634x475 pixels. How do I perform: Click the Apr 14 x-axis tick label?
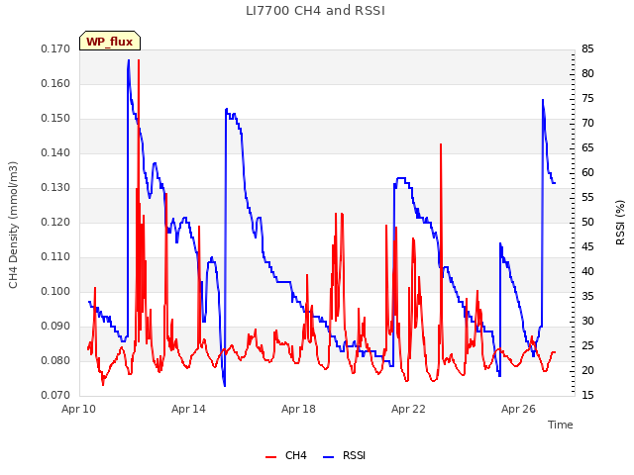[188, 409]
